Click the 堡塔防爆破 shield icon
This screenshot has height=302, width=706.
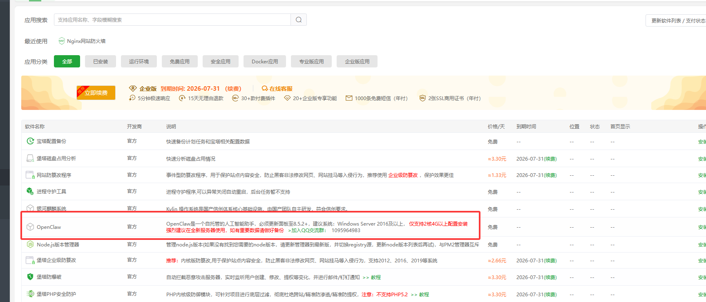coord(30,277)
